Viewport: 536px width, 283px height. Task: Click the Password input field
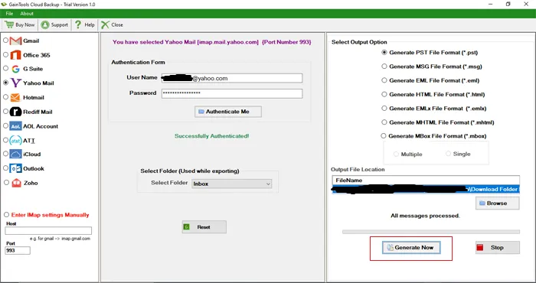pos(232,93)
